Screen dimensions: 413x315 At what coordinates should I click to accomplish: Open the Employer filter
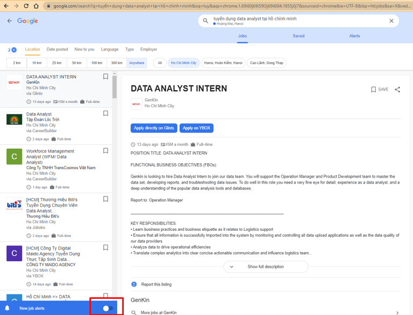[x=148, y=49]
